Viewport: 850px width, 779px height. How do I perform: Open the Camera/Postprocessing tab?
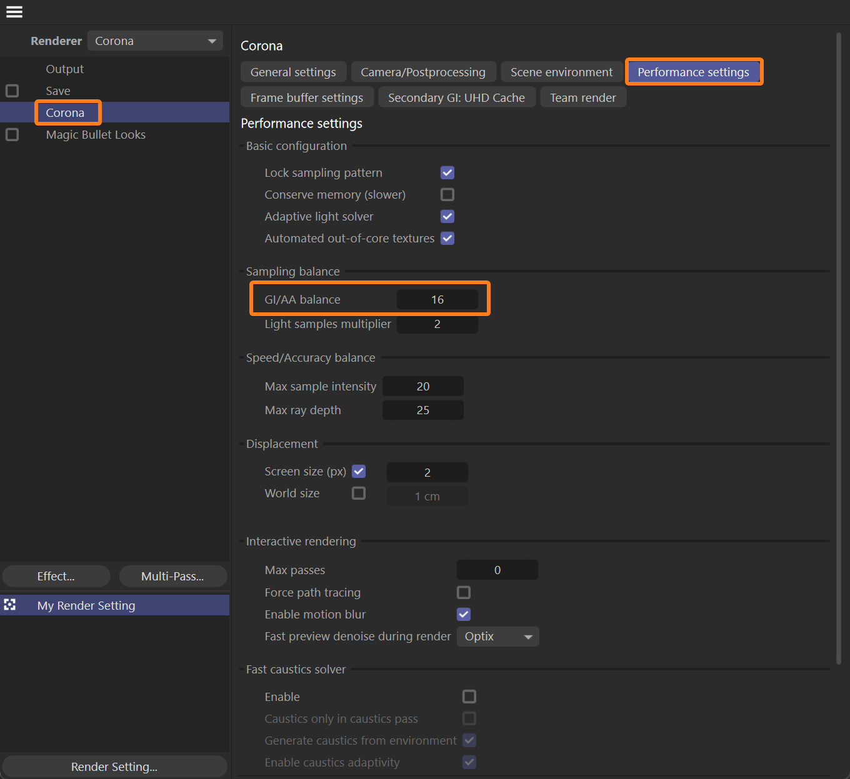423,72
